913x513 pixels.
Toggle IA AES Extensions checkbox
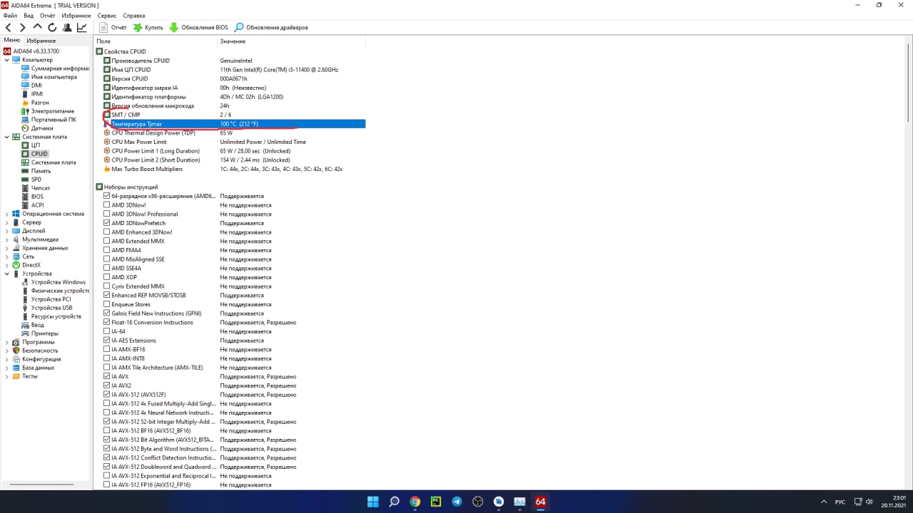pos(106,341)
